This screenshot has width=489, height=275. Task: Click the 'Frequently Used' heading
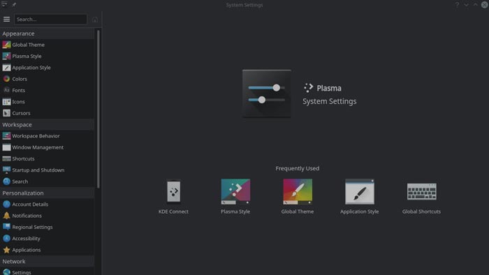pyautogui.click(x=298, y=168)
